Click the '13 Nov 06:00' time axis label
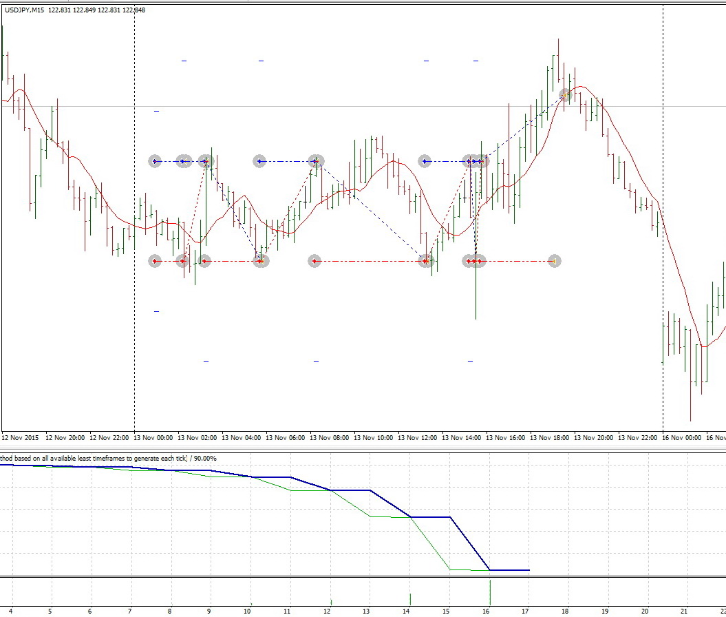Viewport: 726px width, 617px height. point(285,438)
